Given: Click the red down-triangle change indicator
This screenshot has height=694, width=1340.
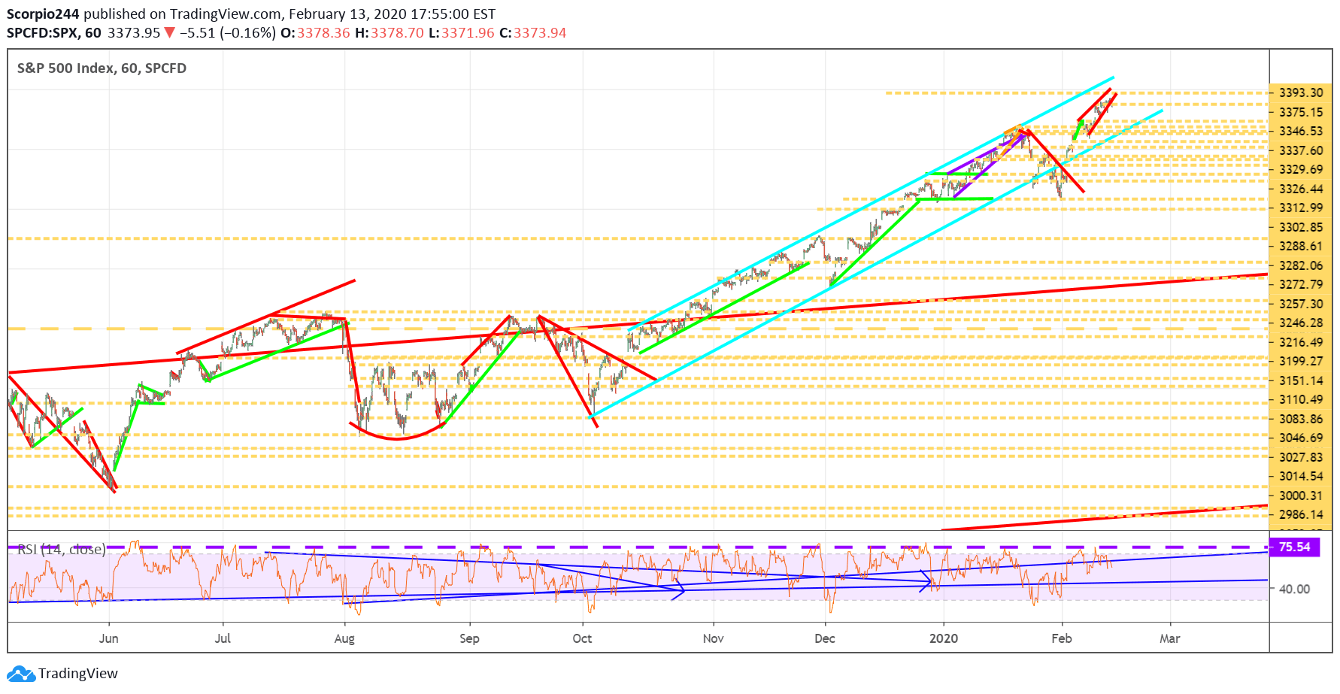Looking at the screenshot, I should tap(170, 33).
